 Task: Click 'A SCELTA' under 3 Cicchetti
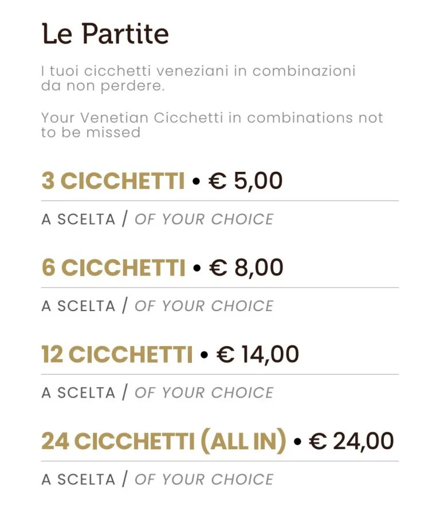click(x=78, y=219)
